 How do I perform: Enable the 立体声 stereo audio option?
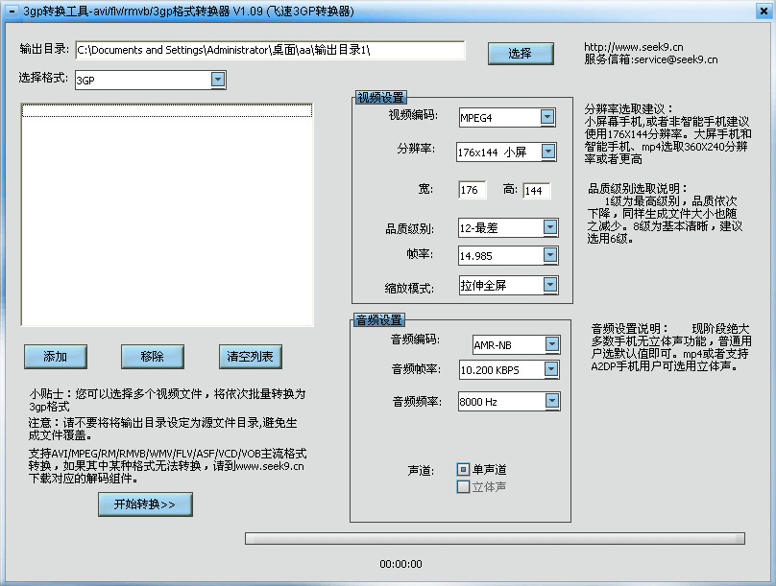[x=462, y=486]
